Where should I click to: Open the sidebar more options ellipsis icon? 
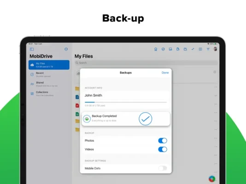click(66, 49)
